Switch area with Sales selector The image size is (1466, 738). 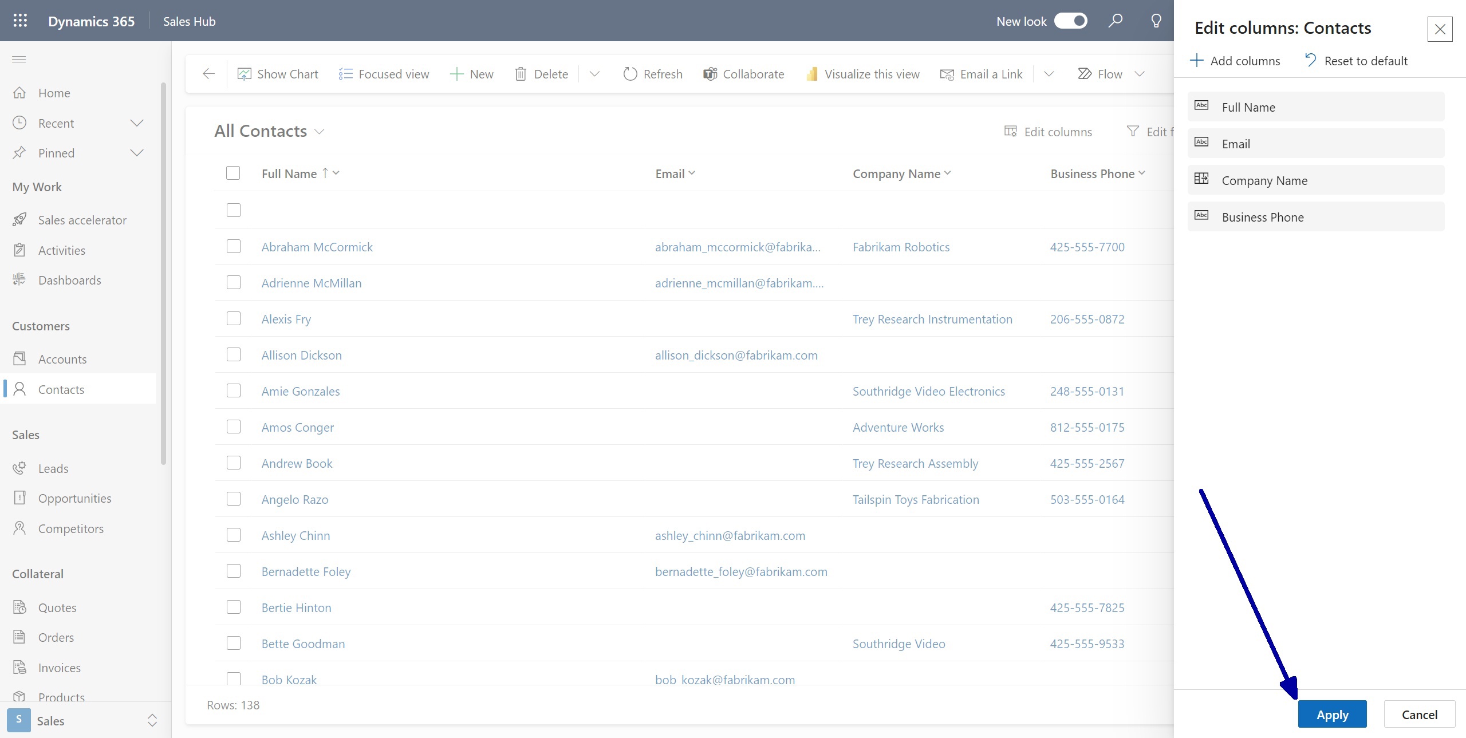[x=85, y=720]
